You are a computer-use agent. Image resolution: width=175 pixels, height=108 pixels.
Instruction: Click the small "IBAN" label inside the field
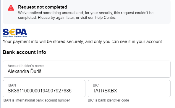tap(12, 85)
